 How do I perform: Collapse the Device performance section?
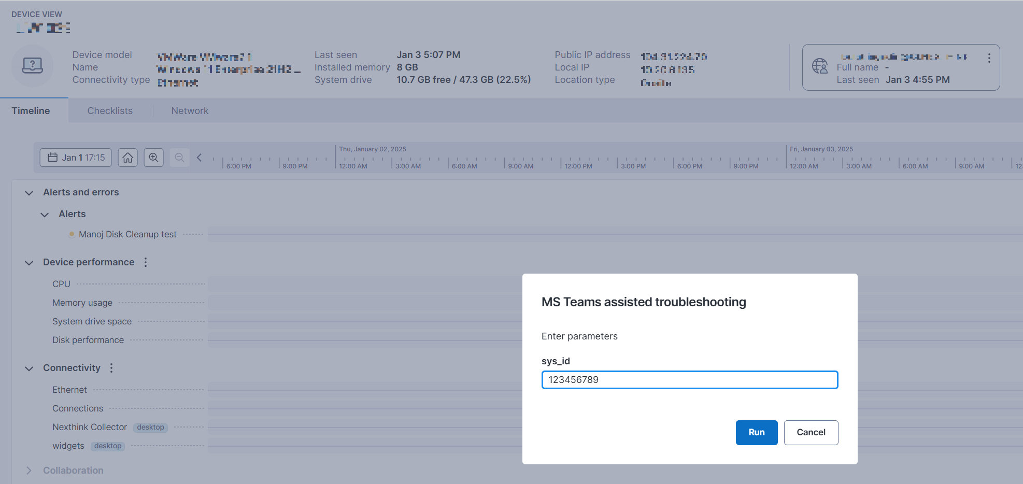[29, 263]
